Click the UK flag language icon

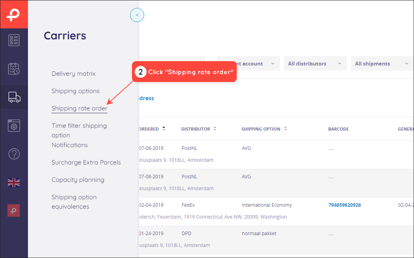[x=14, y=182]
